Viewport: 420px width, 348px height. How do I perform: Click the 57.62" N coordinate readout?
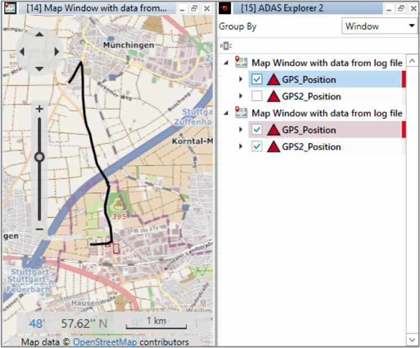[x=84, y=324]
